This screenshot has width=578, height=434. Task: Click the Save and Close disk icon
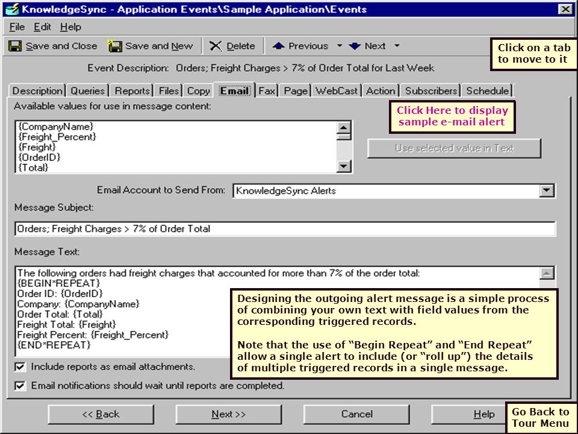(x=14, y=46)
